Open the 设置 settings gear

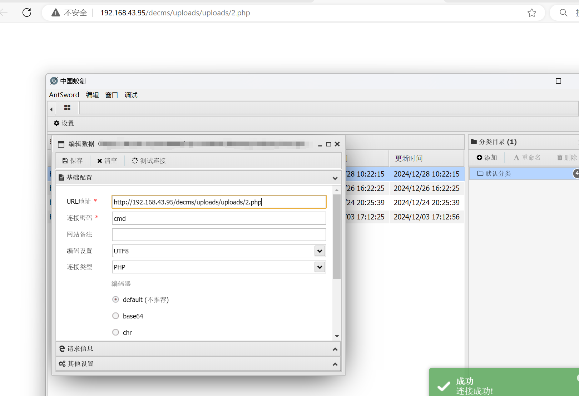(x=64, y=123)
